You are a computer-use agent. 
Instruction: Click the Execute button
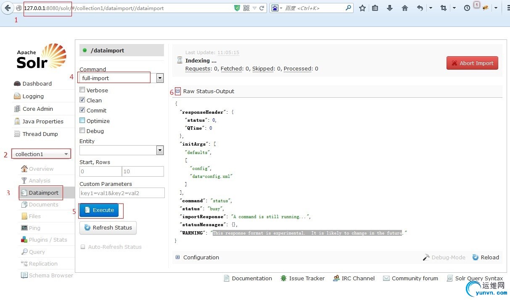click(99, 210)
